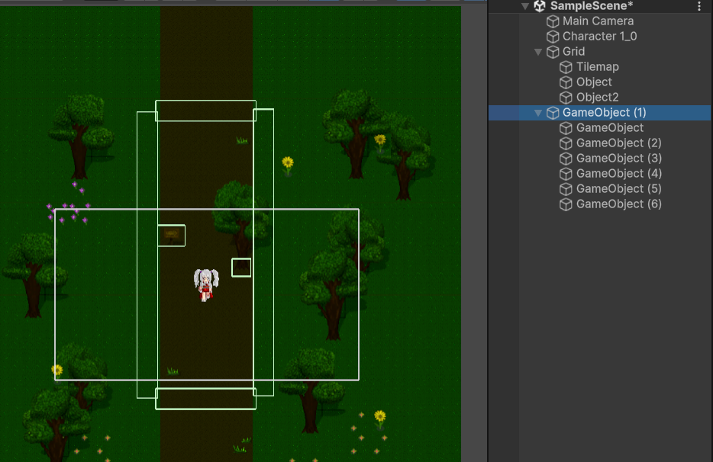
Task: Select the unnumbered GameObject child
Action: 610,127
